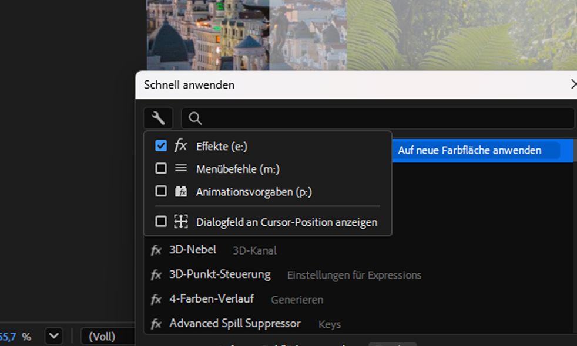Click the magnifier search icon

(x=196, y=118)
